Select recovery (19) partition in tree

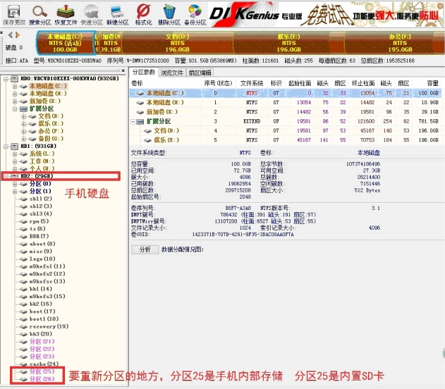(x=49, y=326)
